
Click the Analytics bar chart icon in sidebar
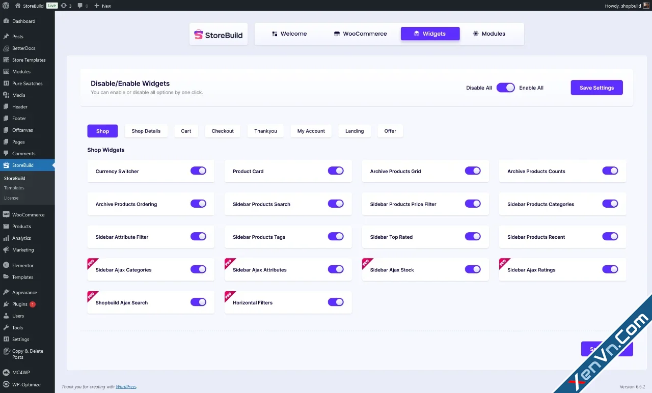coord(6,238)
